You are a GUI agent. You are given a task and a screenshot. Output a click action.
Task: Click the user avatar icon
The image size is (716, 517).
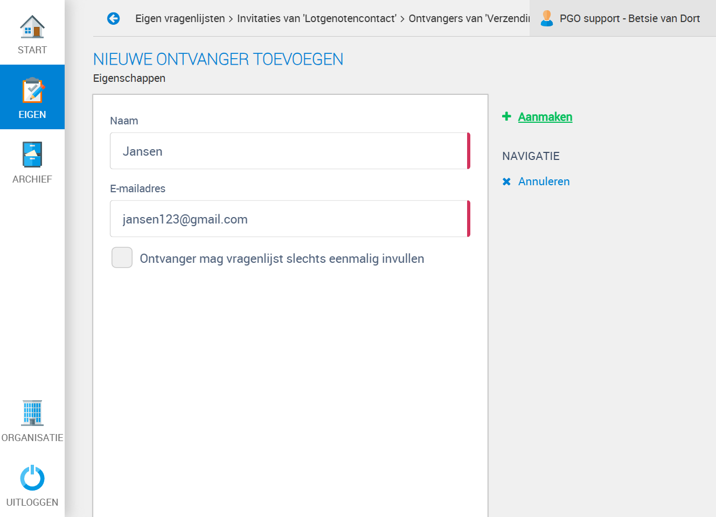coord(547,18)
